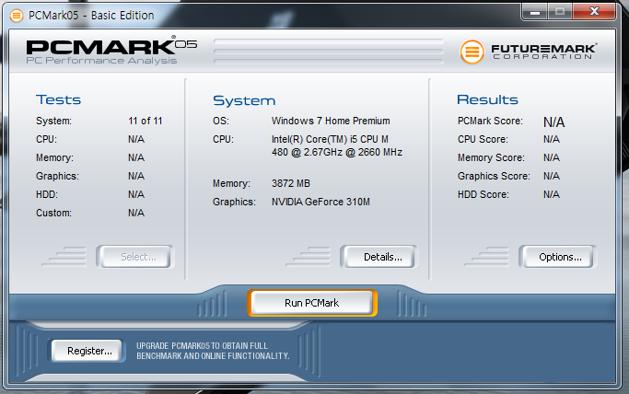Start the benchmark with Run PCMark

(312, 303)
